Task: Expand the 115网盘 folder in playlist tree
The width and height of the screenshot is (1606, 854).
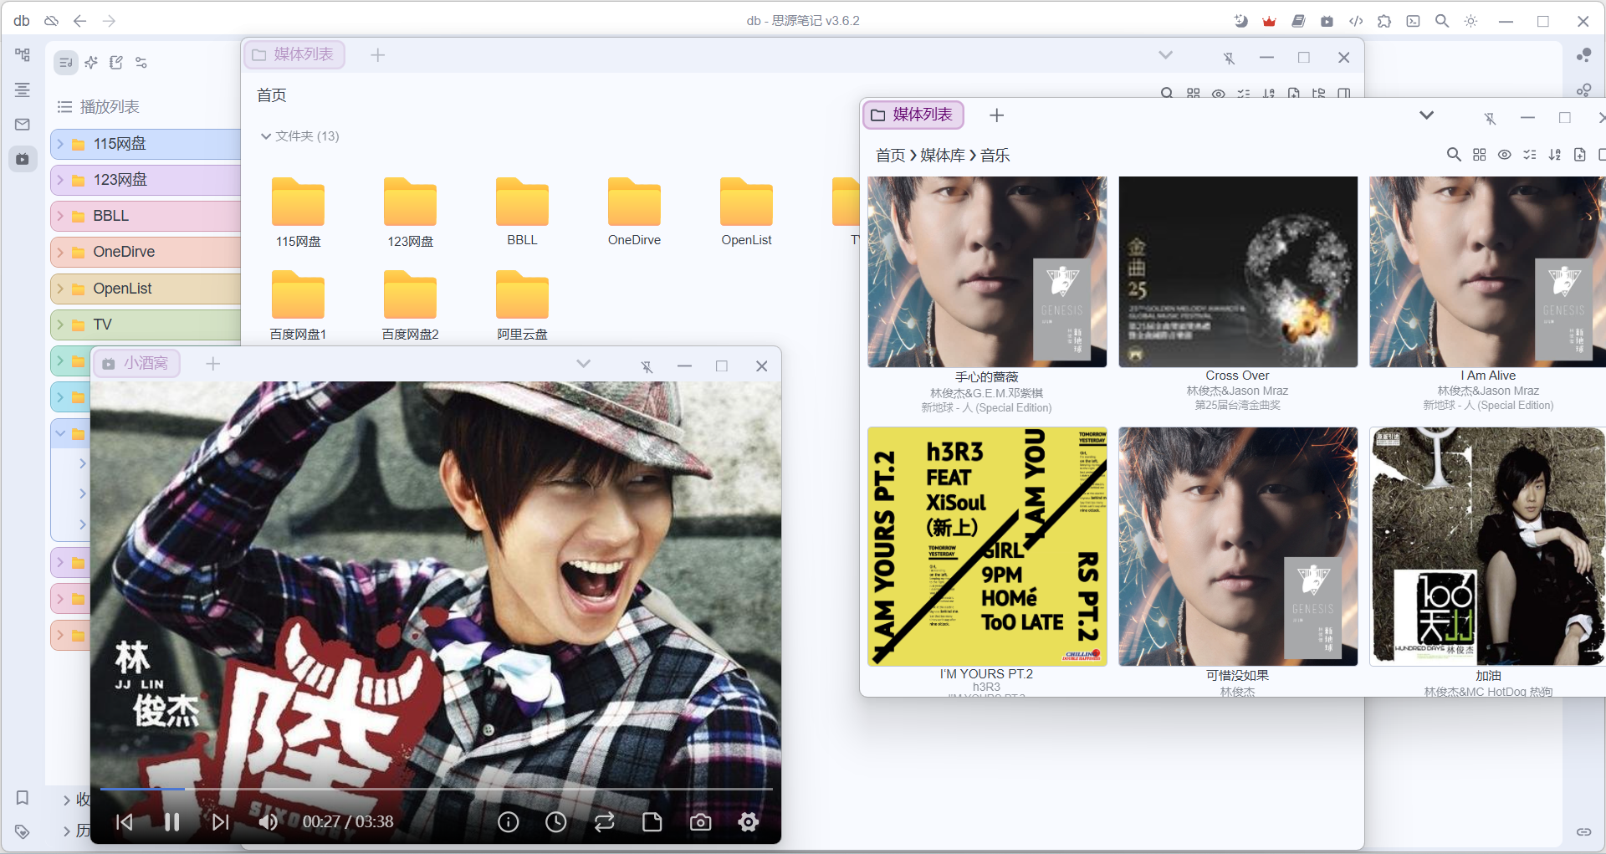Action: (x=60, y=144)
